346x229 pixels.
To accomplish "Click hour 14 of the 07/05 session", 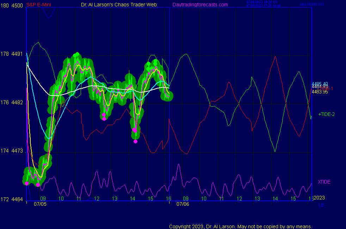I will (x=132, y=199).
